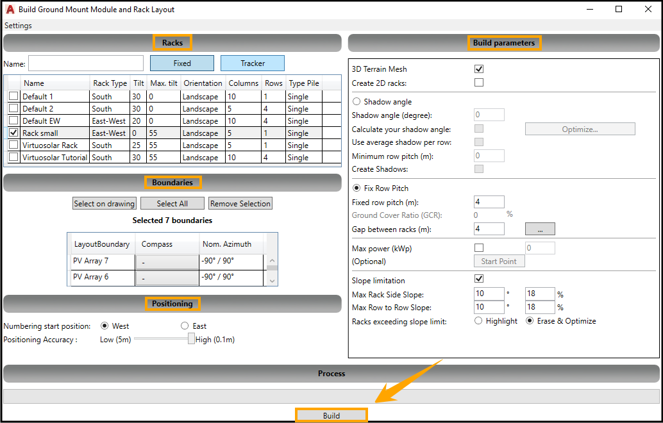This screenshot has width=663, height=423.
Task: Click the Start Point button
Action: coord(499,261)
